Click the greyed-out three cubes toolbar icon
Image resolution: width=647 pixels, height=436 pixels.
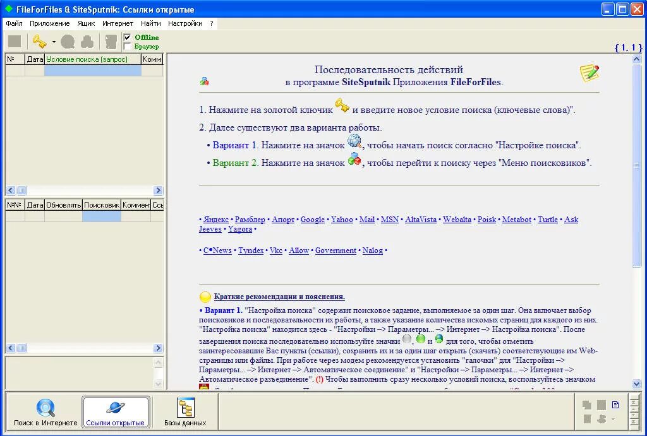tap(87, 42)
